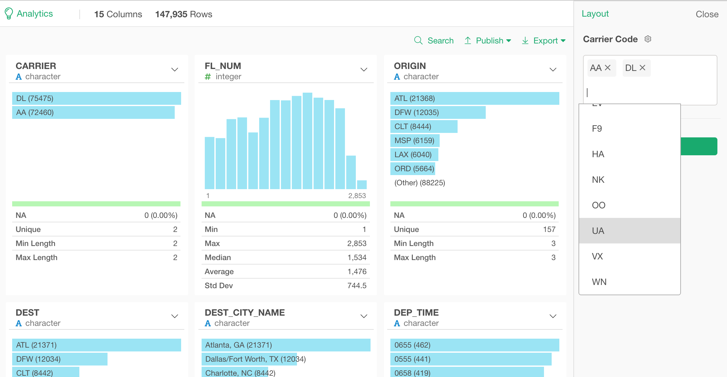727x377 pixels.
Task: Open the Search link
Action: click(440, 41)
